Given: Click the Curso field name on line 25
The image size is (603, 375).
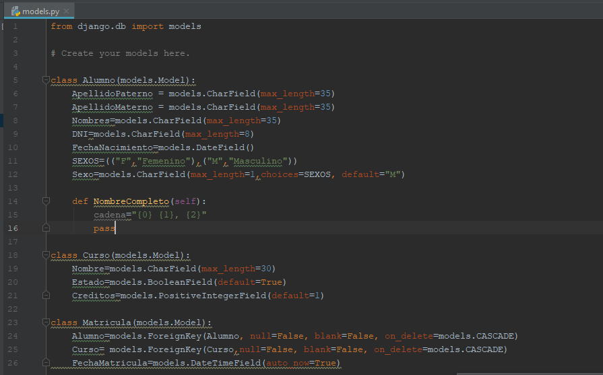Looking at the screenshot, I should (x=86, y=349).
